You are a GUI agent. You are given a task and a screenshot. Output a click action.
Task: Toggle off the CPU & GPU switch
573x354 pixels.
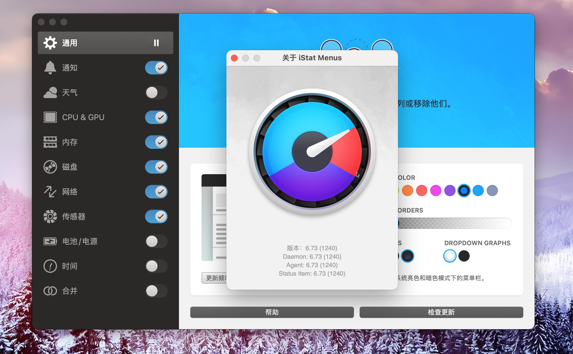pos(156,117)
